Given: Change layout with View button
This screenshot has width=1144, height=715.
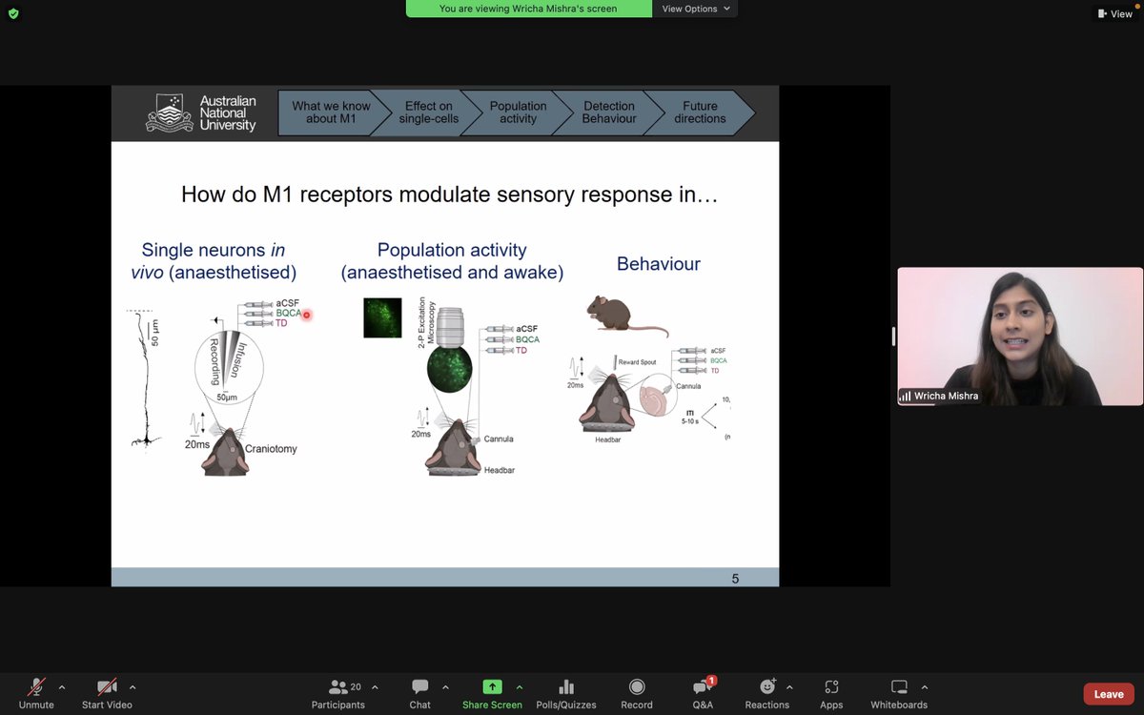Looking at the screenshot, I should (1114, 13).
